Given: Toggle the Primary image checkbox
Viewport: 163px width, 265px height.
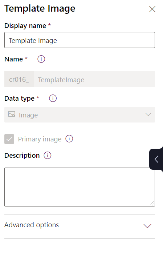Looking at the screenshot, I should coord(9,139).
